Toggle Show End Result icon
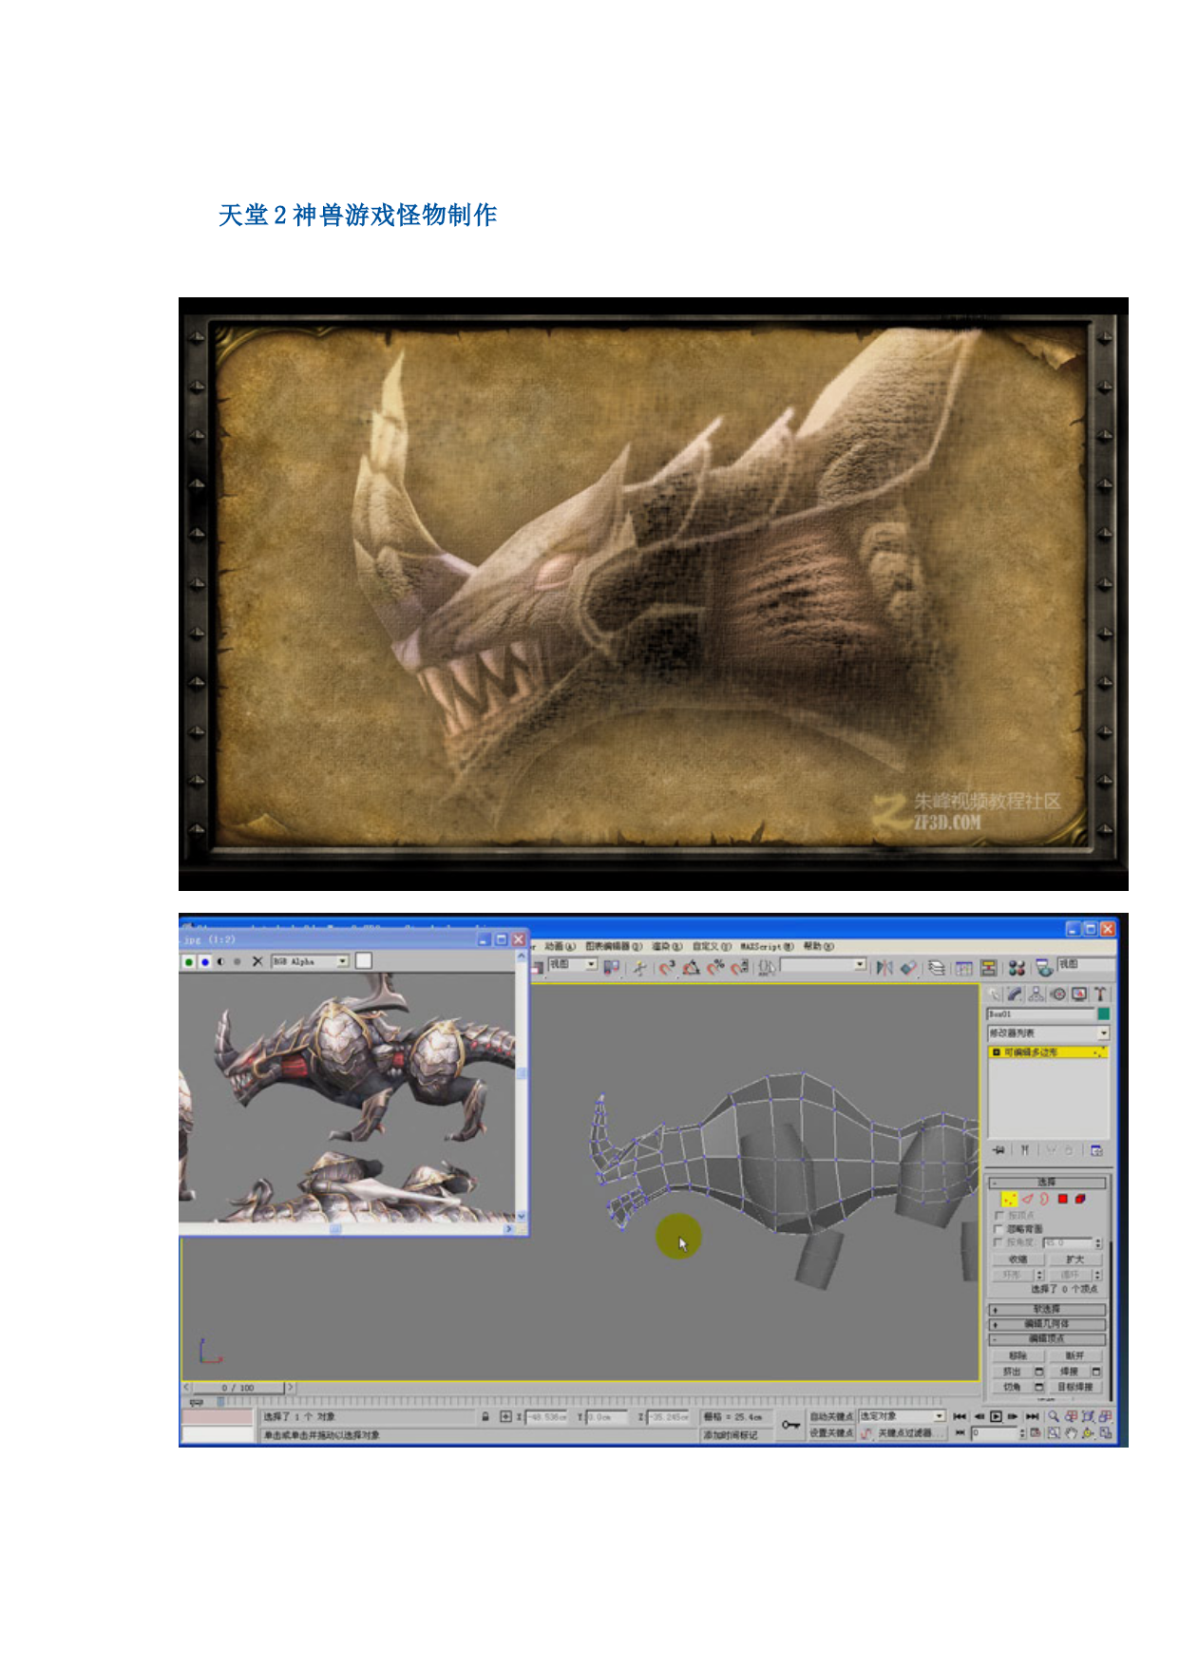 coord(1025,1150)
